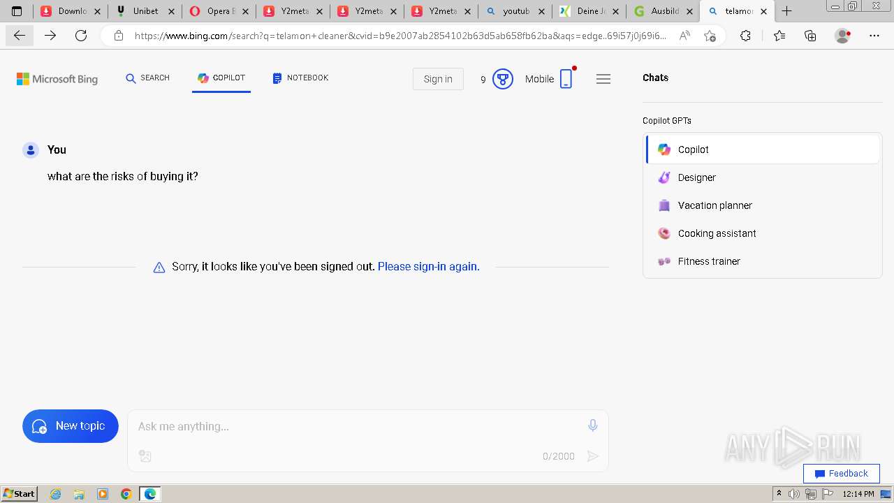Open Chrome from the taskbar
The image size is (894, 503).
pos(126,494)
